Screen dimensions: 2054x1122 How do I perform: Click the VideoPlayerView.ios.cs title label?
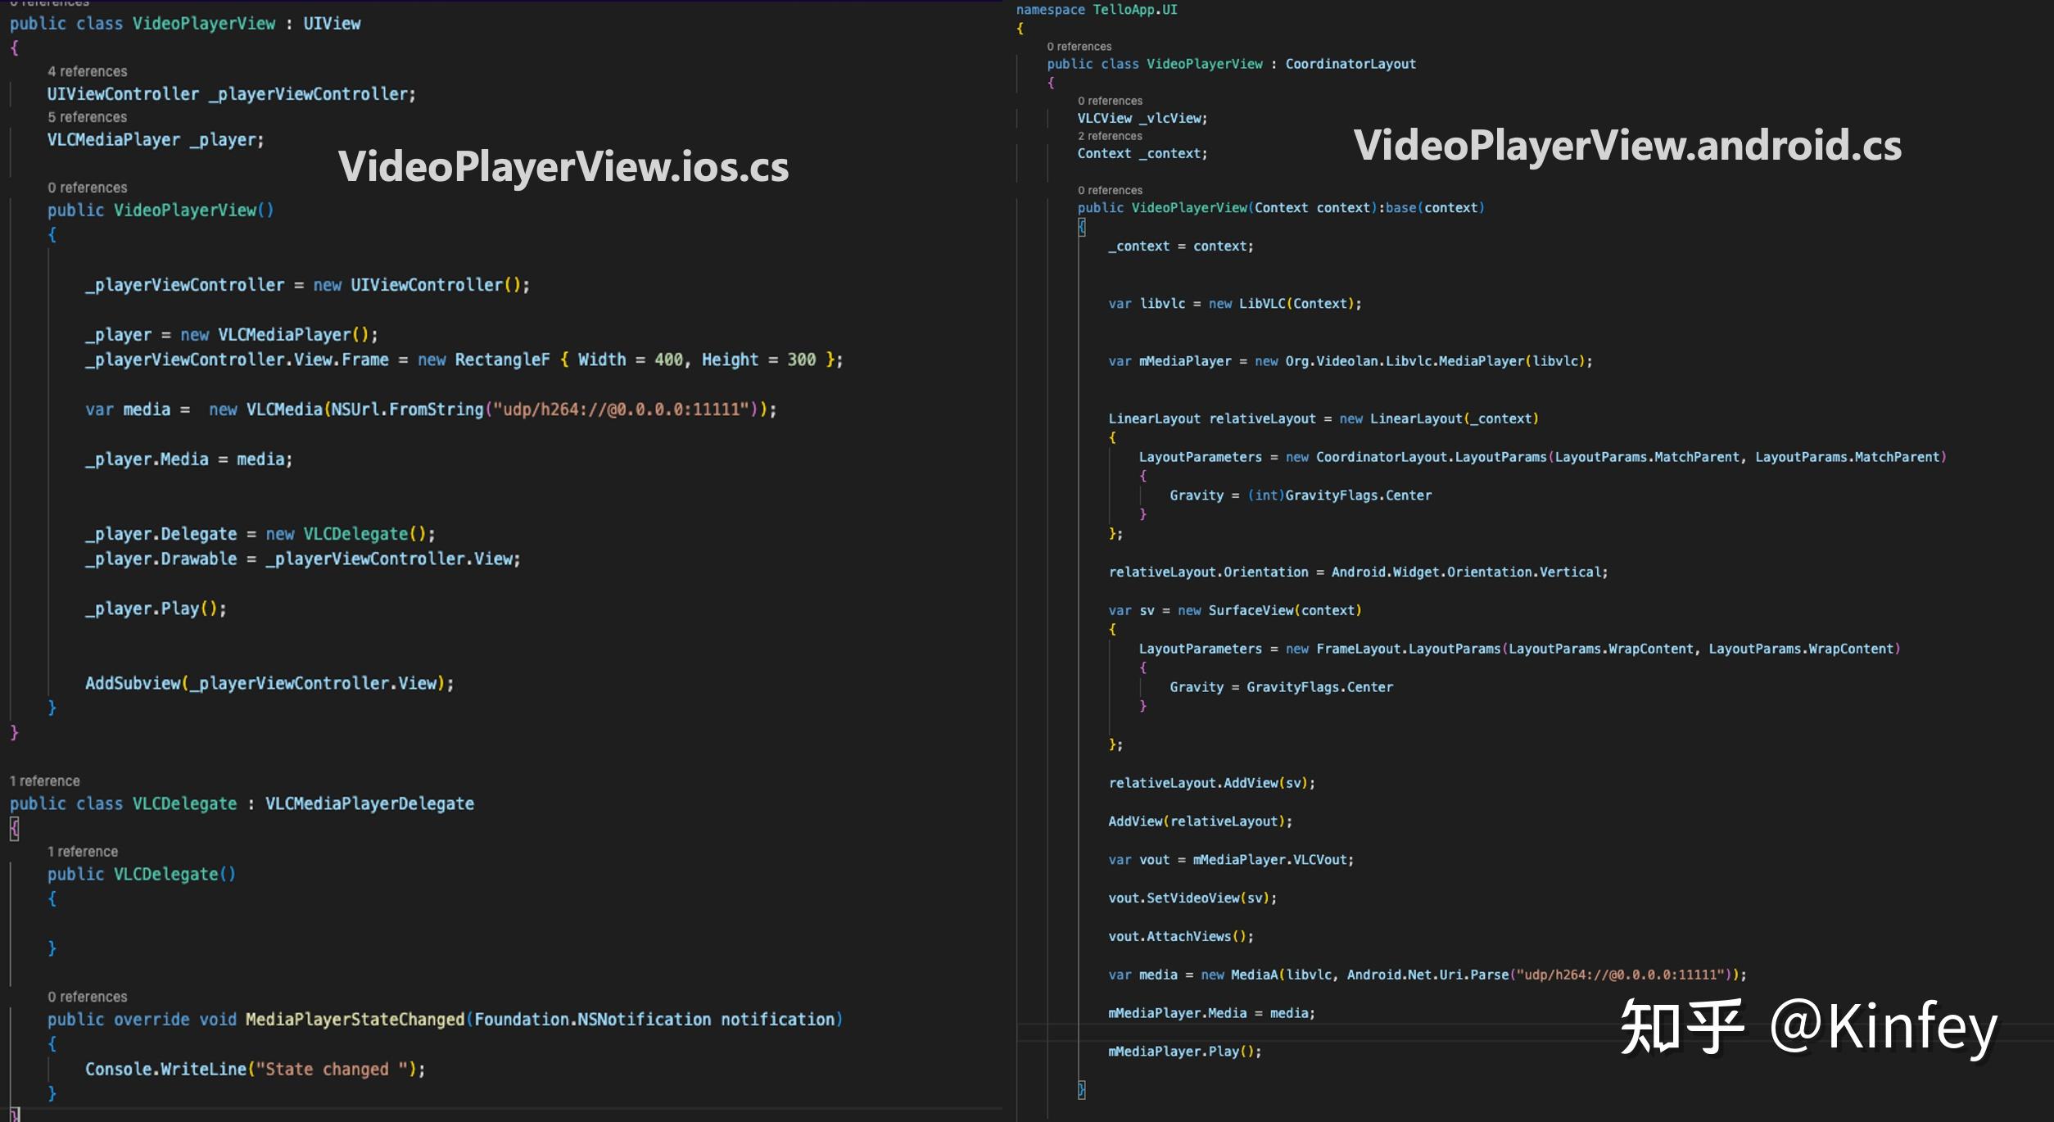click(563, 166)
